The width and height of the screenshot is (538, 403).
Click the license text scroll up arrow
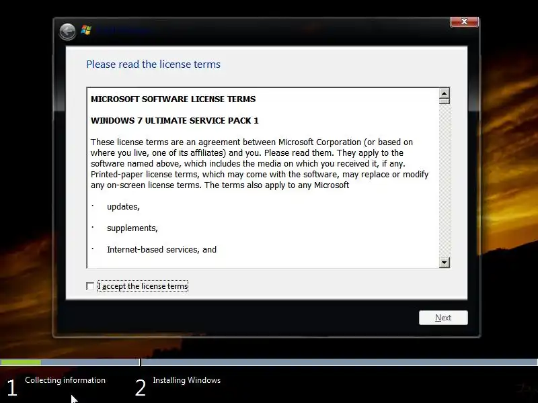[x=445, y=93]
